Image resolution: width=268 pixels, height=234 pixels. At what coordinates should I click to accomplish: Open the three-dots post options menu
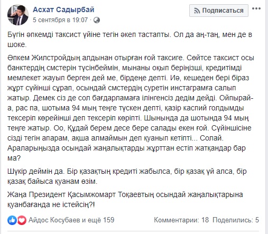pyautogui.click(x=256, y=8)
